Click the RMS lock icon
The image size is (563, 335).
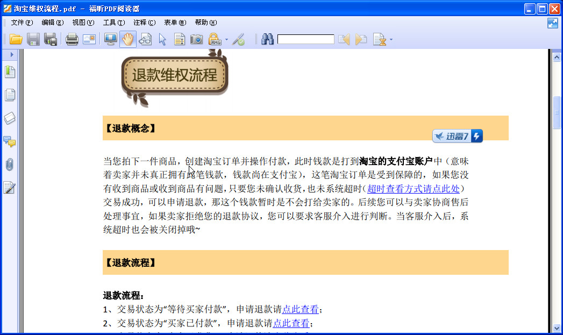[x=215, y=39]
